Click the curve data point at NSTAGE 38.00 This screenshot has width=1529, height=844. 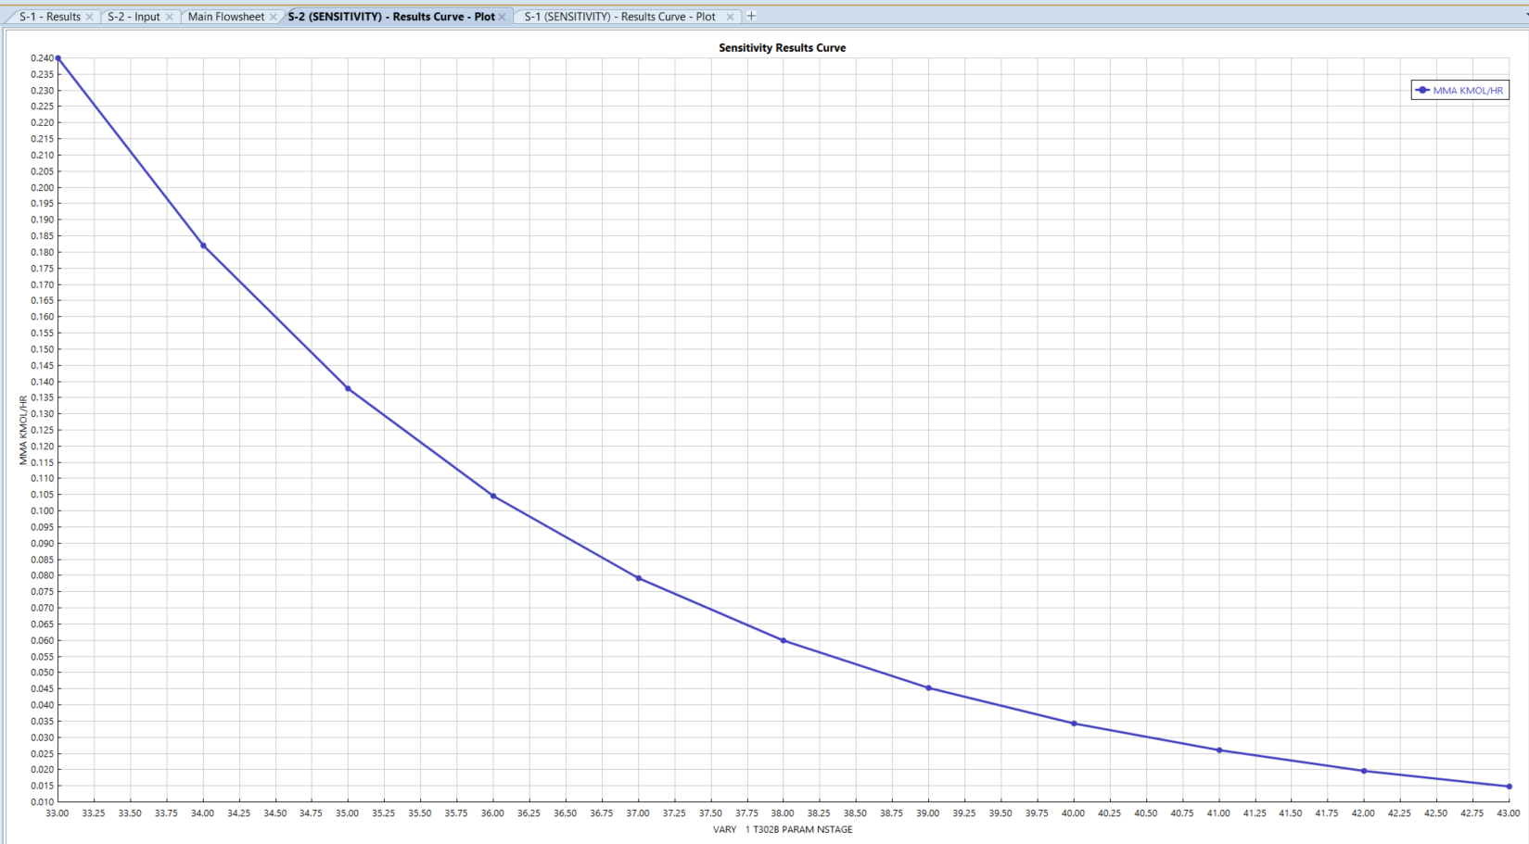(784, 640)
